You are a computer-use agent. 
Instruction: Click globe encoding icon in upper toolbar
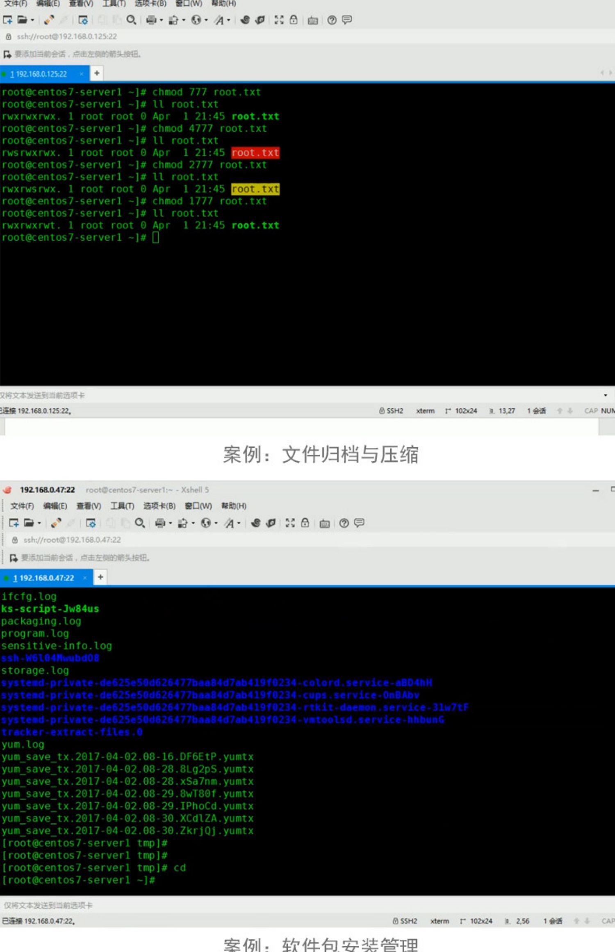tap(196, 20)
